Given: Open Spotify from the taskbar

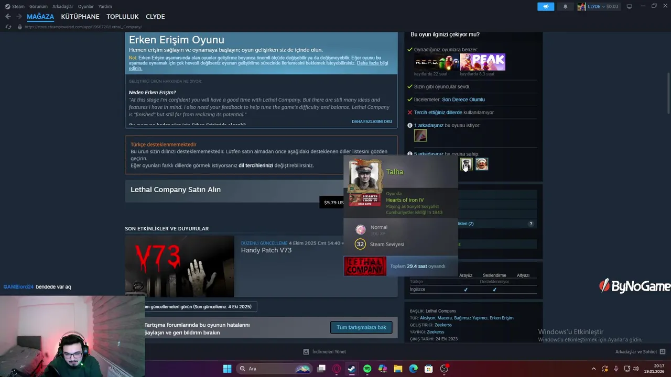Looking at the screenshot, I should (x=367, y=369).
